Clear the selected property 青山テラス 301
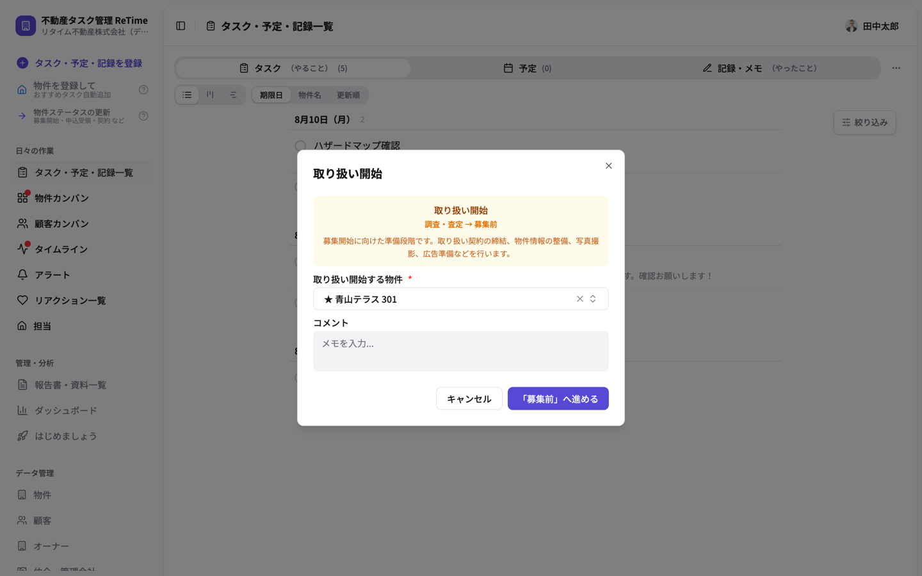Screen dimensions: 922x576 click(x=579, y=299)
